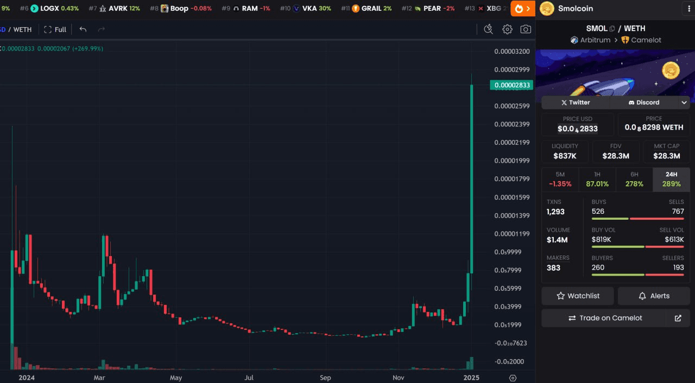Open Camelot trade in new window icon
The height and width of the screenshot is (383, 695).
(x=678, y=318)
